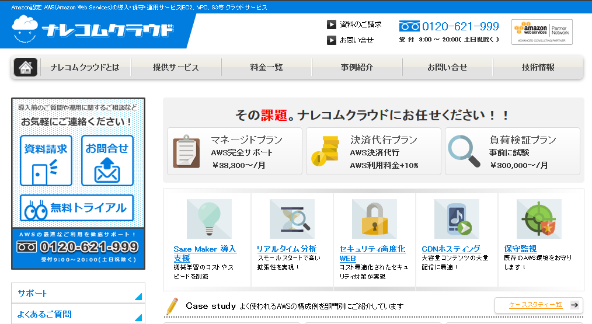Click the arrow icon on ケーススタディ一覧 button
Viewport: 592px width, 324px height.
click(x=574, y=305)
